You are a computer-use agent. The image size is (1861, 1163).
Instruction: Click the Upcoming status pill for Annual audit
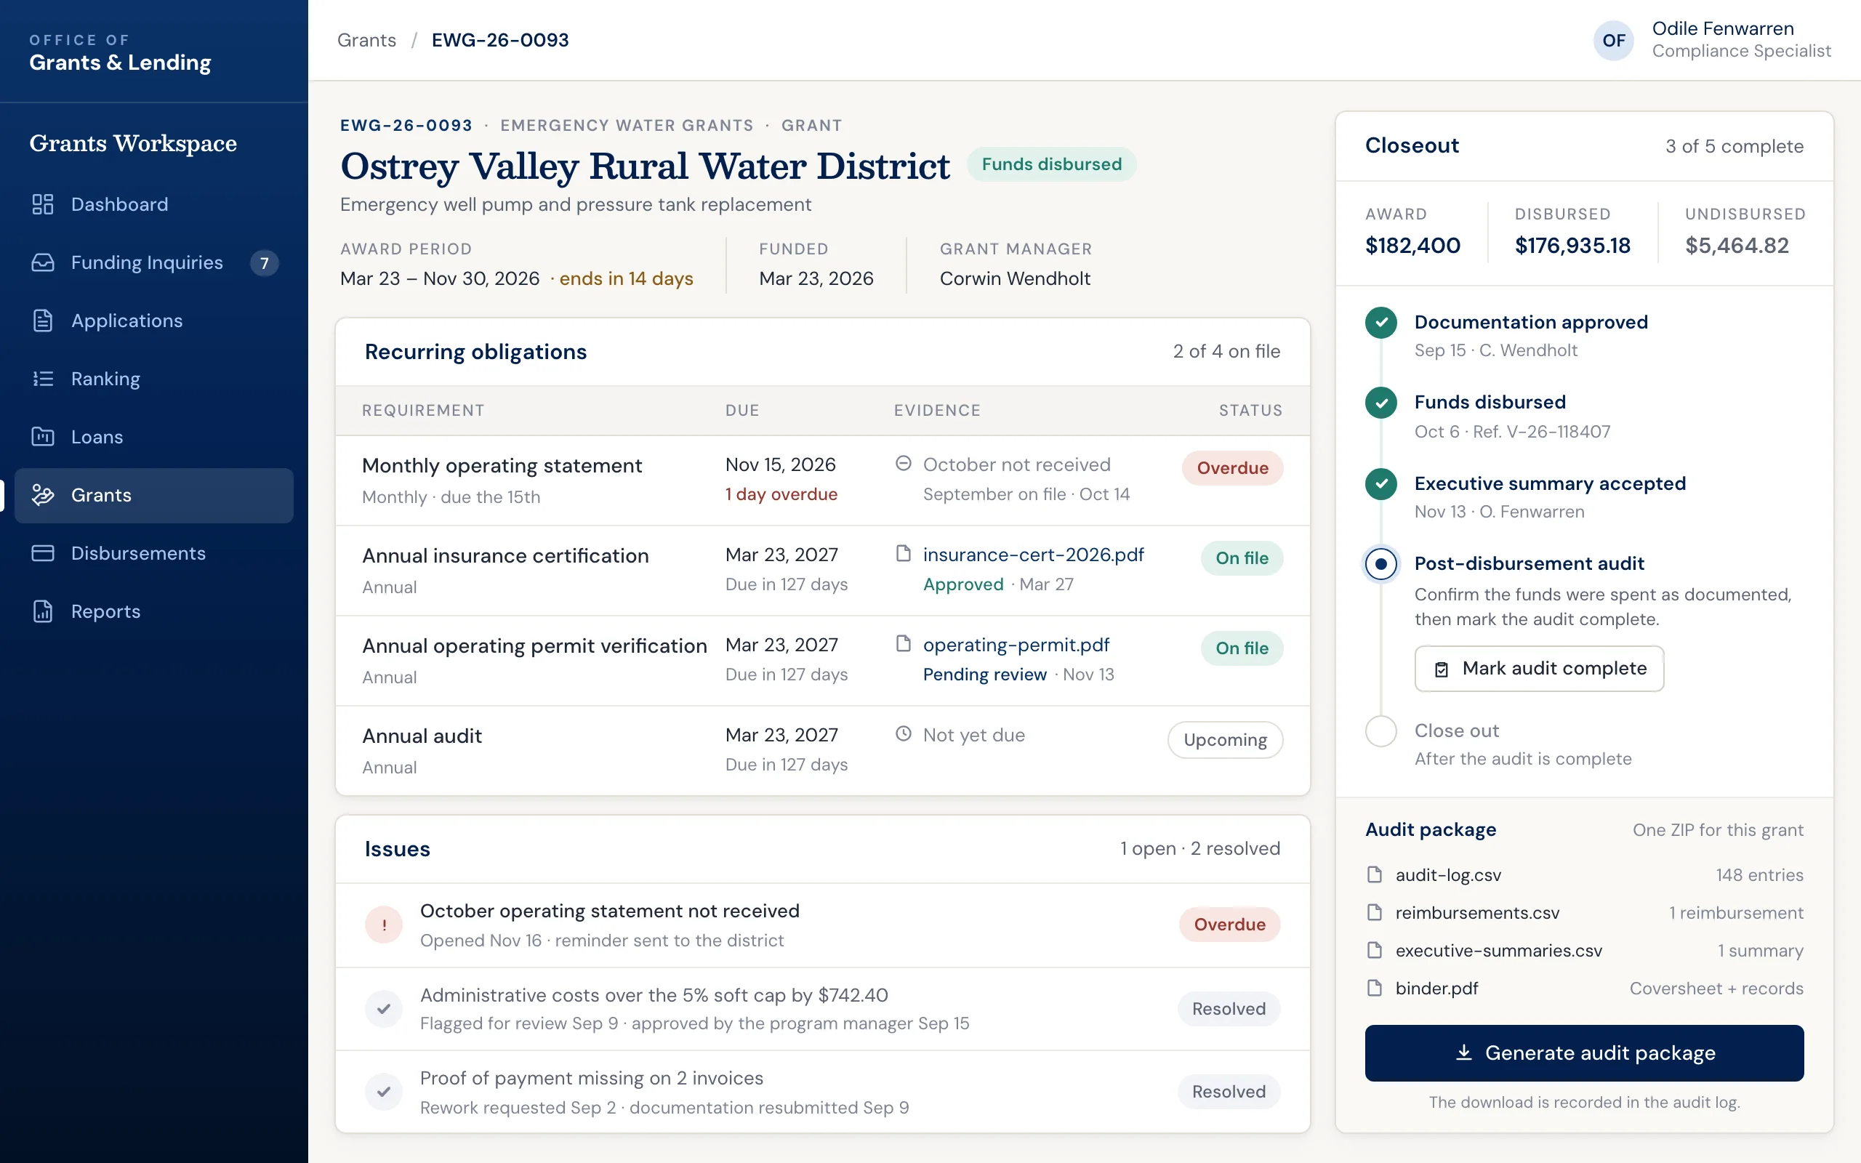coord(1225,739)
